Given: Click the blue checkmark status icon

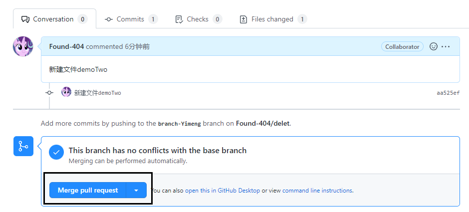Looking at the screenshot, I should click(x=56, y=153).
